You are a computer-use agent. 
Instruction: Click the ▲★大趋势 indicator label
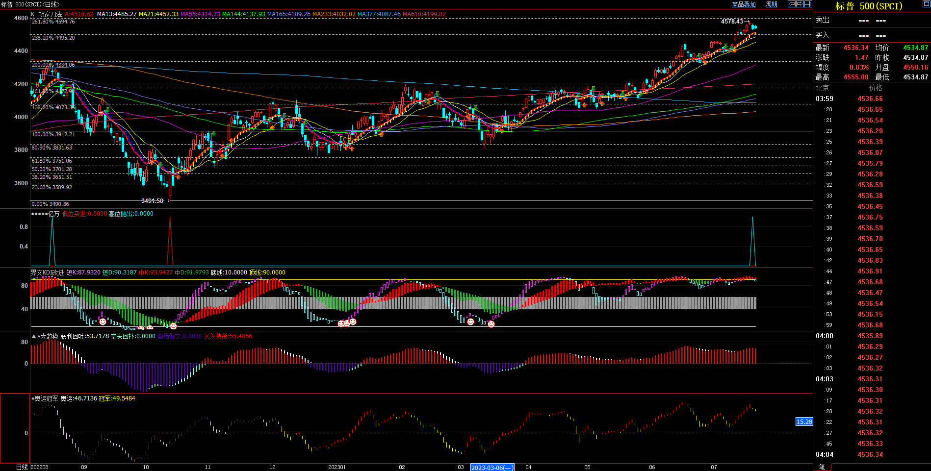tap(45, 336)
